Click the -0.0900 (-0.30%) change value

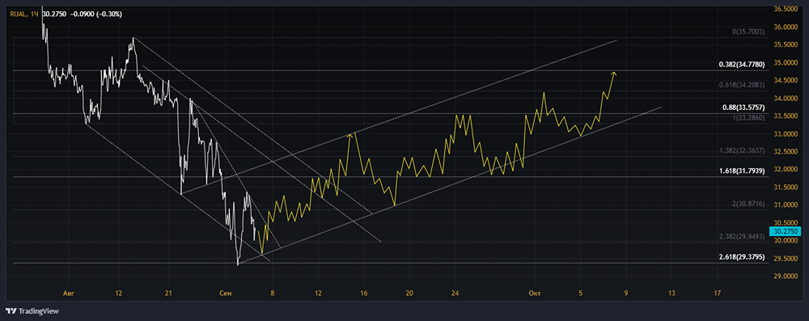[96, 14]
